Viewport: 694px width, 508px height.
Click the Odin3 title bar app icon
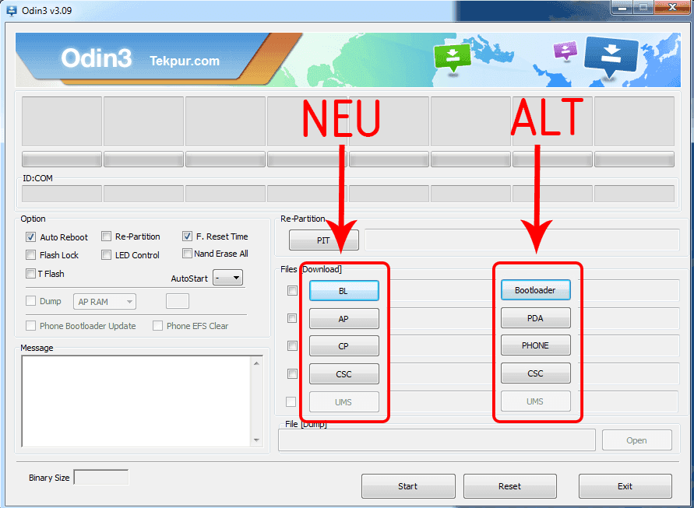pyautogui.click(x=12, y=10)
